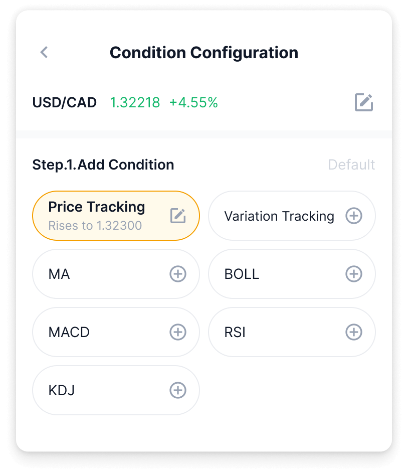Add BOLL condition plus icon
The width and height of the screenshot is (408, 476).
coord(354,274)
